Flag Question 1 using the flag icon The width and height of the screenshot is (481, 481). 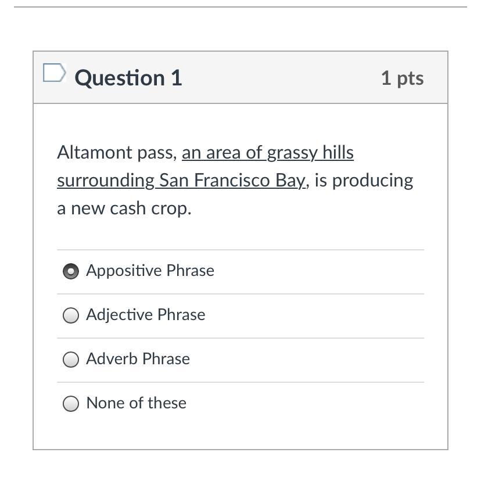pyautogui.click(x=53, y=73)
